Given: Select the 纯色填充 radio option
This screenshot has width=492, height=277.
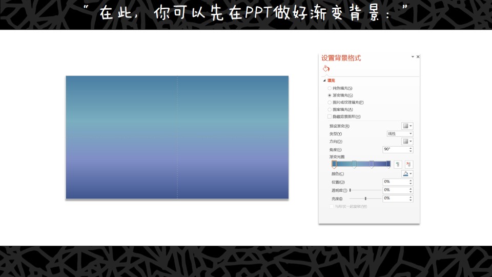Looking at the screenshot, I should (x=330, y=88).
